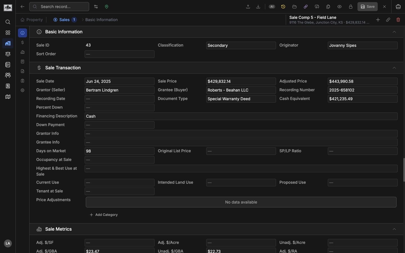The image size is (405, 253).
Task: Click the gear settings icon in section nav
Action: [x=22, y=91]
